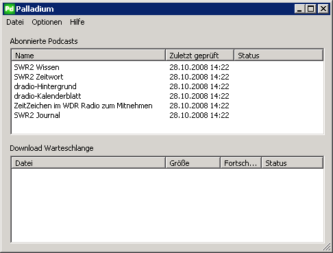Open the Datei menu

click(x=15, y=22)
